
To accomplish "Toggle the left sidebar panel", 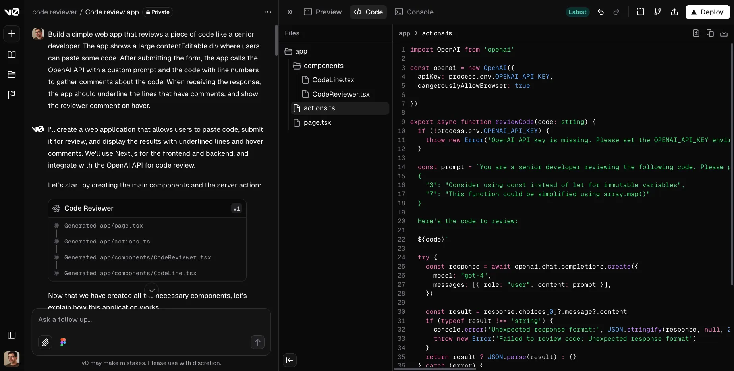I will pos(12,335).
